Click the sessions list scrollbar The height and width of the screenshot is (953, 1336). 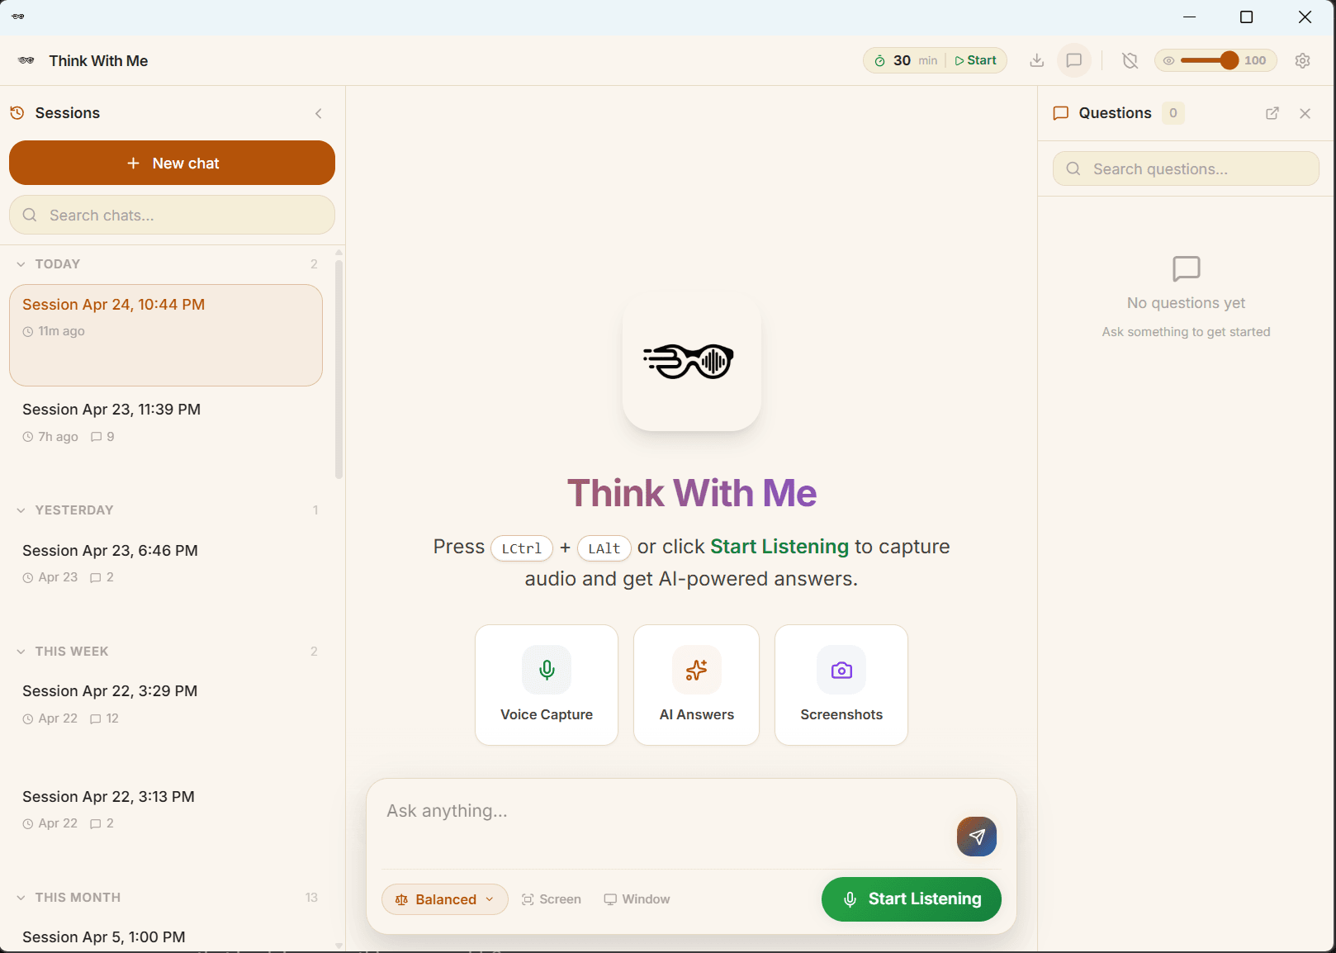pos(339,369)
